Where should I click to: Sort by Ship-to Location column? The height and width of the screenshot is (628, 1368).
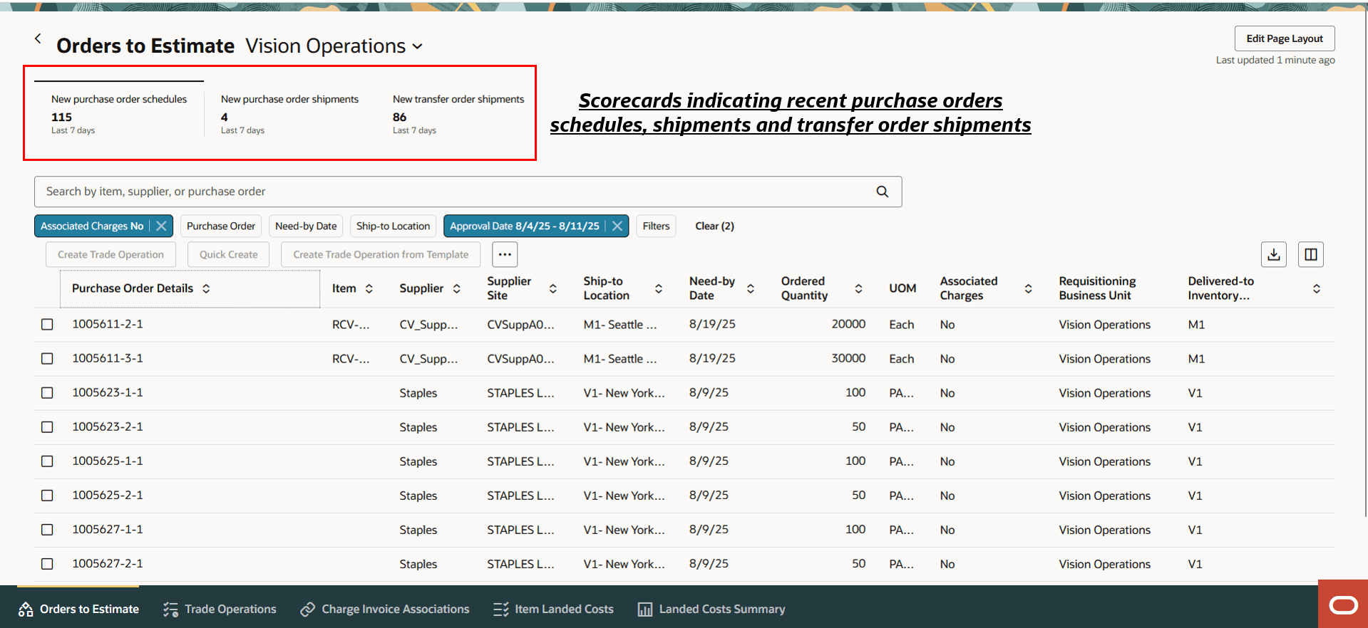tap(659, 288)
